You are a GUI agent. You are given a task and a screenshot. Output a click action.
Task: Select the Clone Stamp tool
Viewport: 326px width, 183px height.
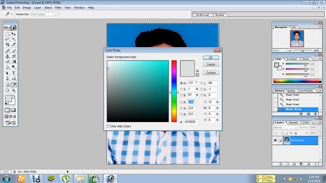[x=8, y=56]
